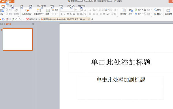
Task: Expand the 从当前开始 dropdown arrow
Action: (x=32, y=14)
